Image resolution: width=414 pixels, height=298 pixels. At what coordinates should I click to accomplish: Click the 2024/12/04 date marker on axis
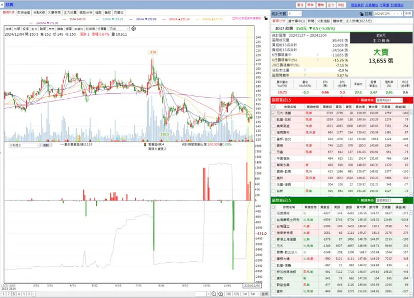tap(252, 285)
